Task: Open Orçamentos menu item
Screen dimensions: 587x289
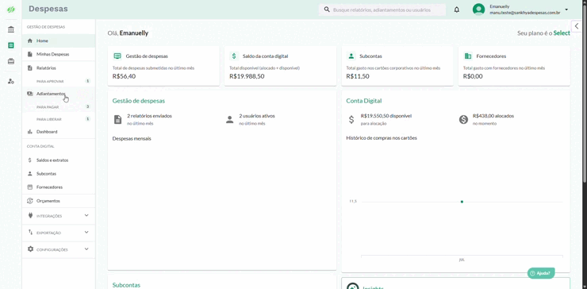Action: [59, 201]
